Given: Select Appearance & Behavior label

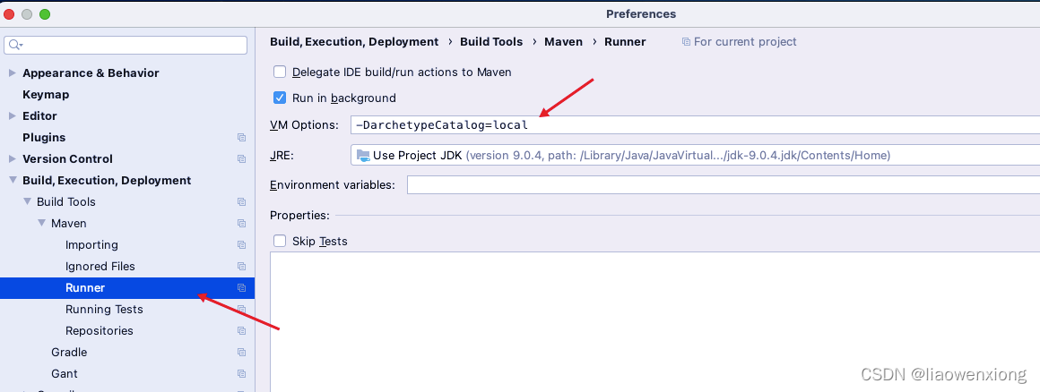Looking at the screenshot, I should tap(91, 72).
